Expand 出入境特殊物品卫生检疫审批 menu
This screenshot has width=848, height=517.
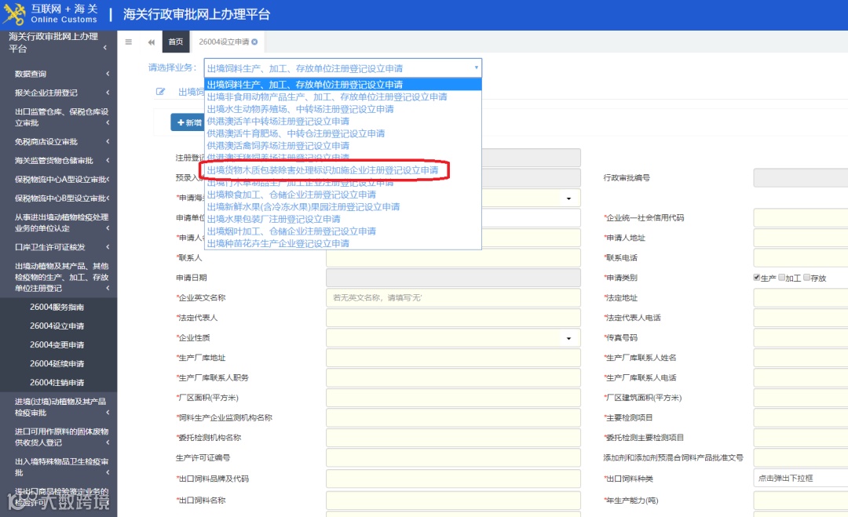coord(58,468)
